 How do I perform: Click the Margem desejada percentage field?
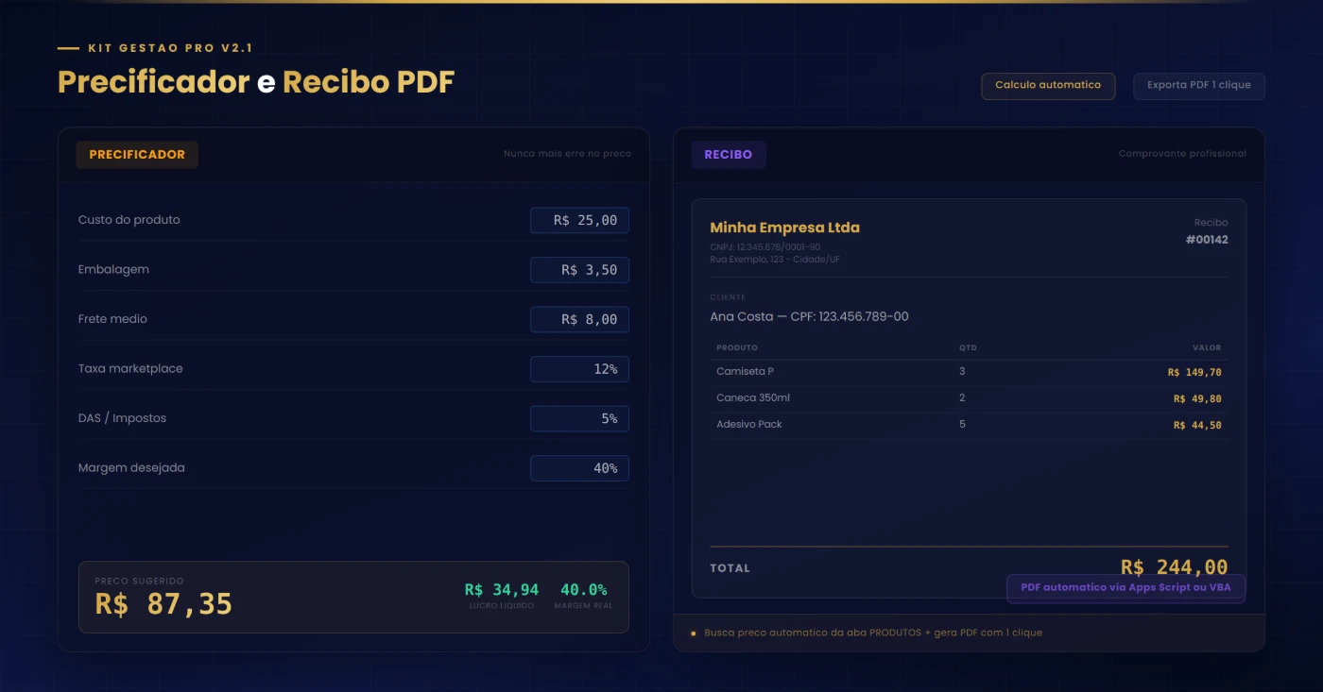pyautogui.click(x=579, y=468)
